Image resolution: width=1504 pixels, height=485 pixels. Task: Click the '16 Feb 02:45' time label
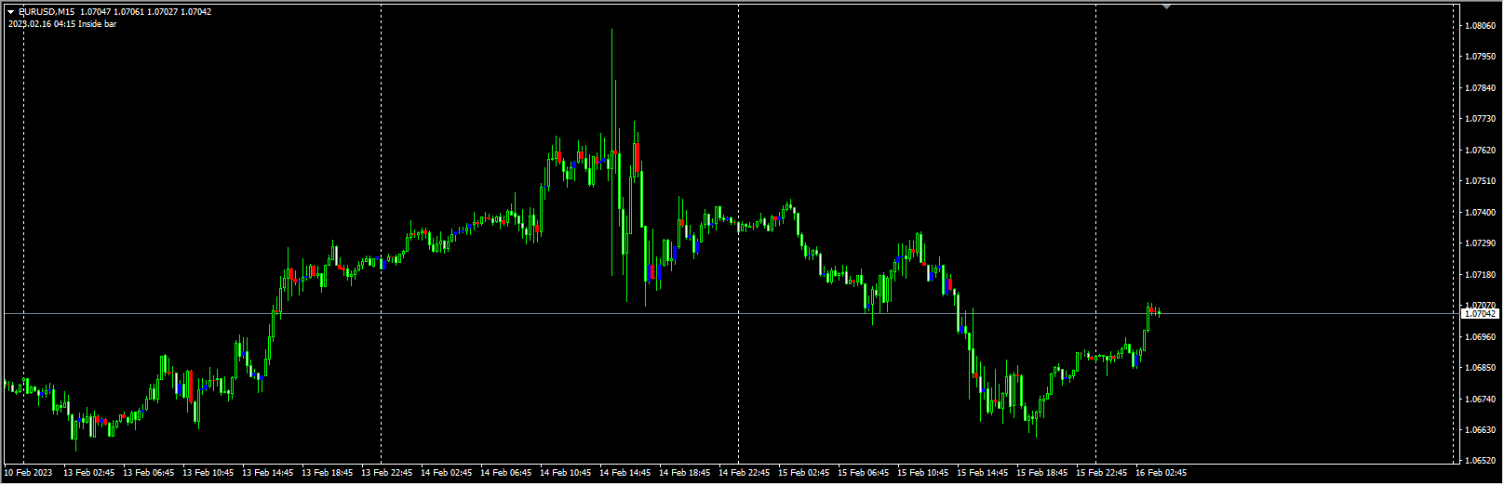(1162, 473)
